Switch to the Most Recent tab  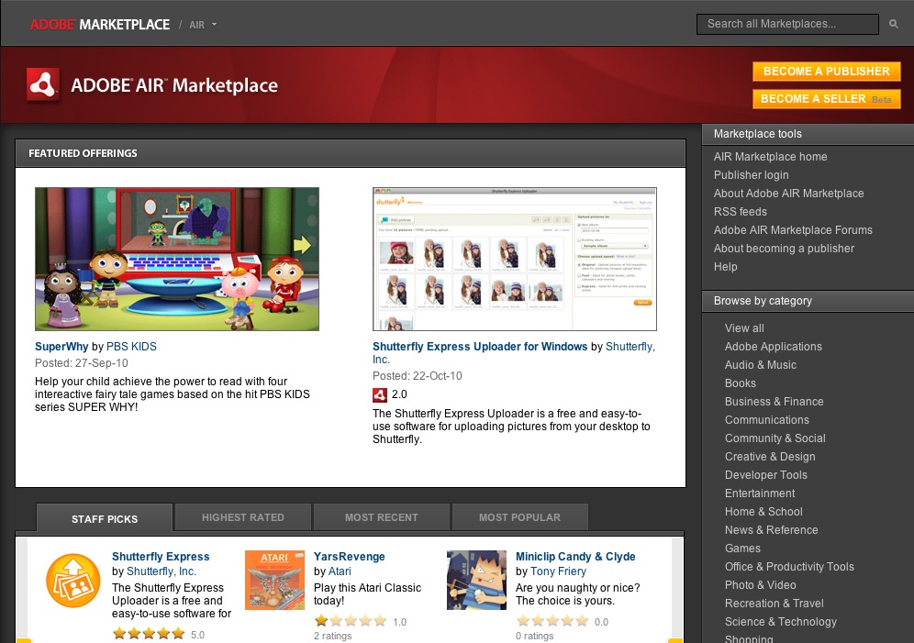pos(381,517)
